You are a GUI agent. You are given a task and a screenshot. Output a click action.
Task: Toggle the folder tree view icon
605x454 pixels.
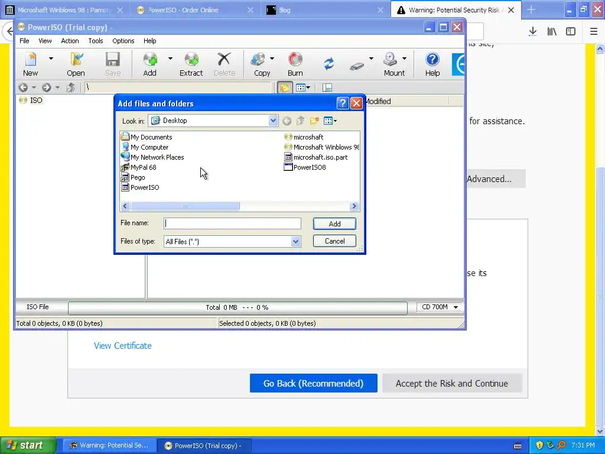(x=285, y=87)
